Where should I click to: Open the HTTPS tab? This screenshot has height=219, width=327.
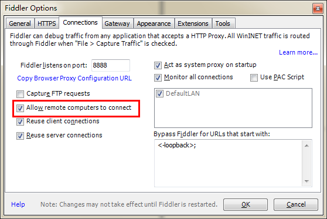coord(47,23)
